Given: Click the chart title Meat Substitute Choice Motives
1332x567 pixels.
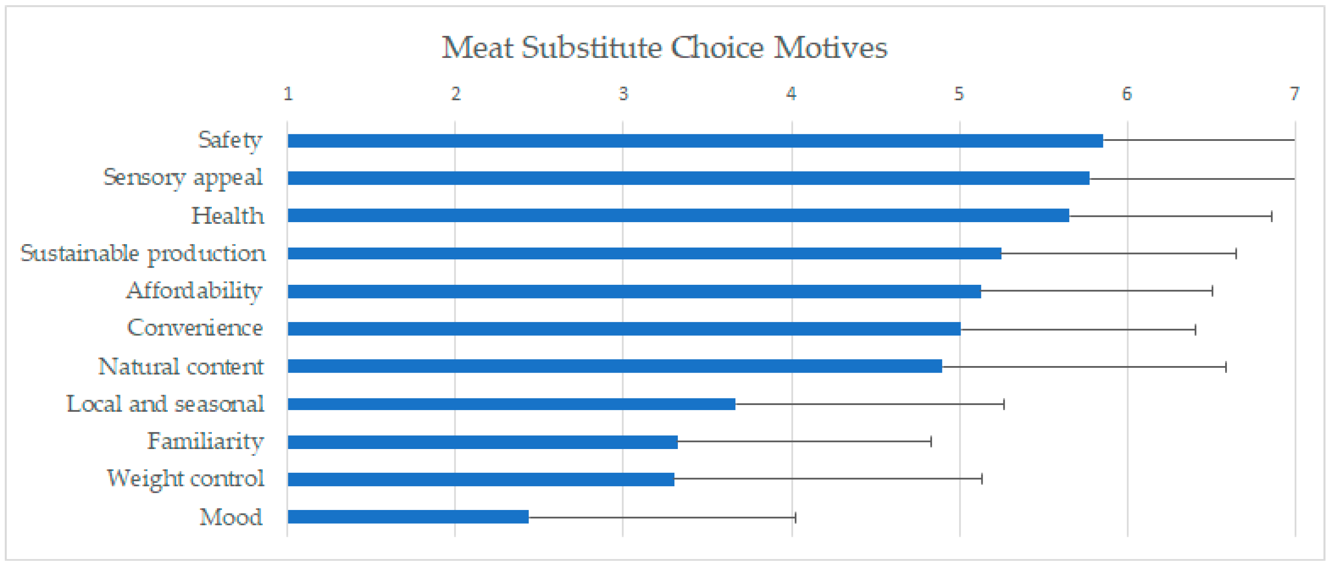Looking at the screenshot, I should tap(664, 48).
